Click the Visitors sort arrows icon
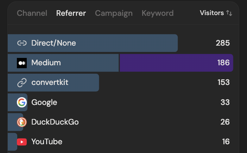This screenshot has width=247, height=153. coord(229,13)
